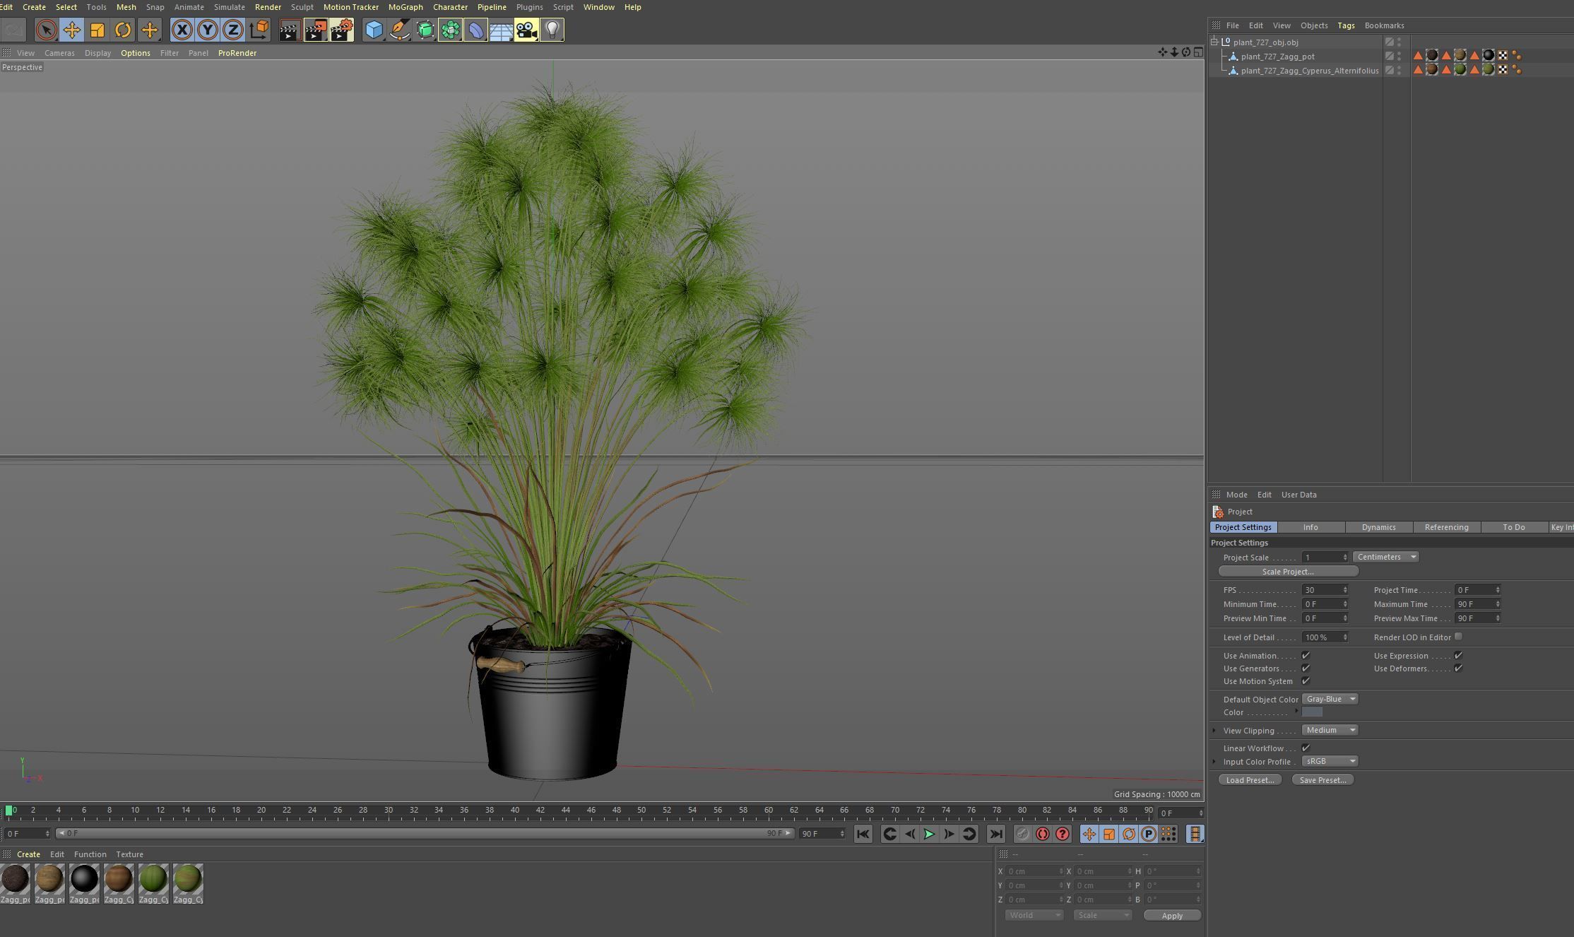The width and height of the screenshot is (1574, 937).
Task: Toggle X axis lock
Action: (x=182, y=30)
